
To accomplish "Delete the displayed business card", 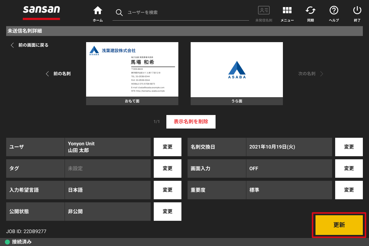I will [191, 122].
